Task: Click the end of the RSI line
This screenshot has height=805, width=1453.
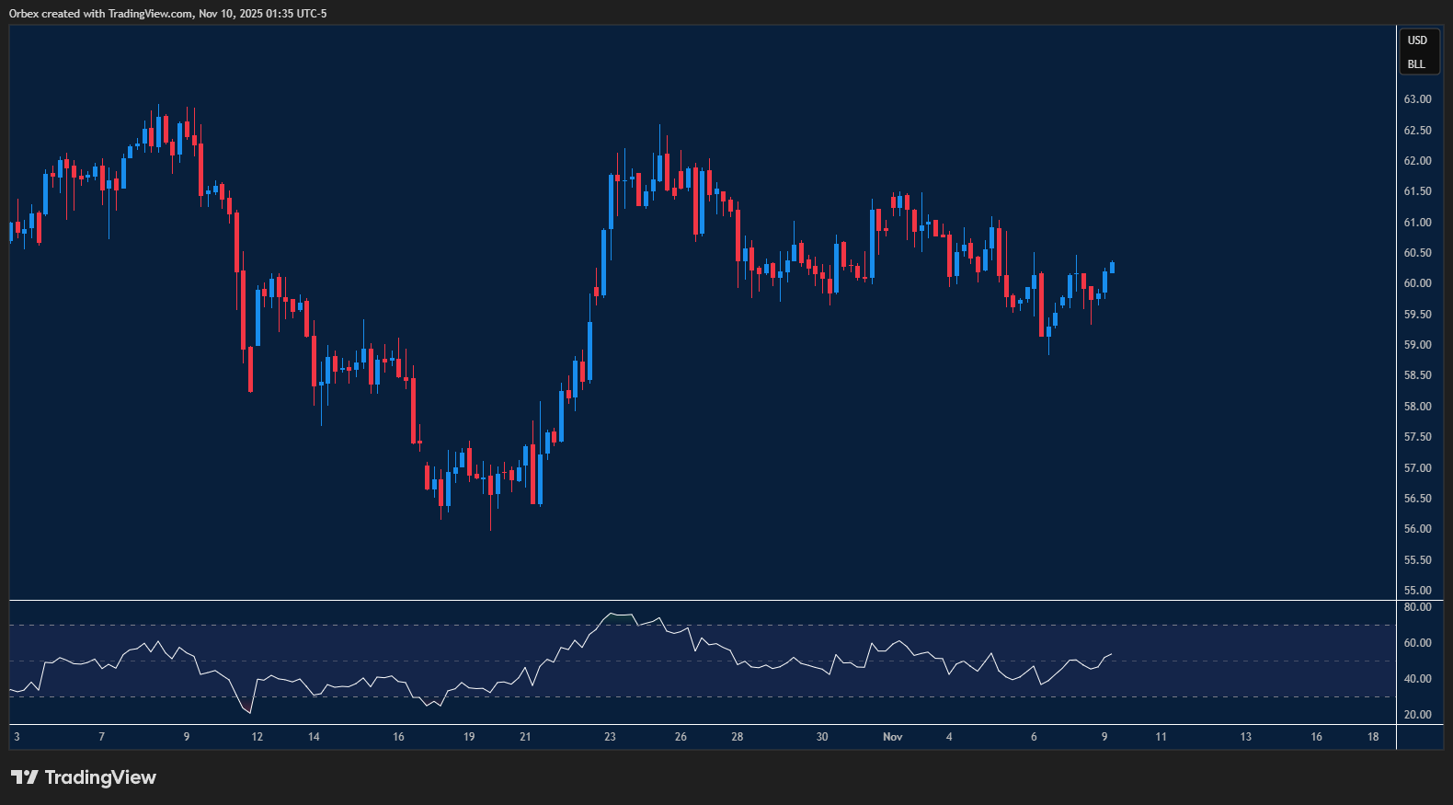Action: [x=1111, y=654]
